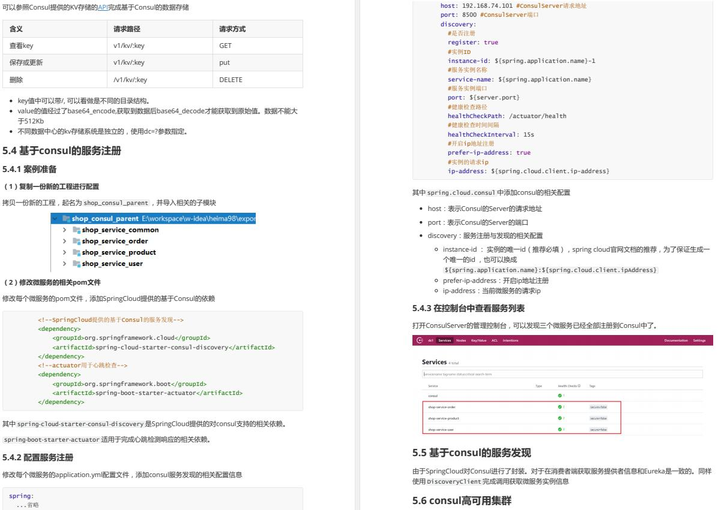This screenshot has height=510, width=718.
Task: Open the consul service row
Action: [x=563, y=396]
